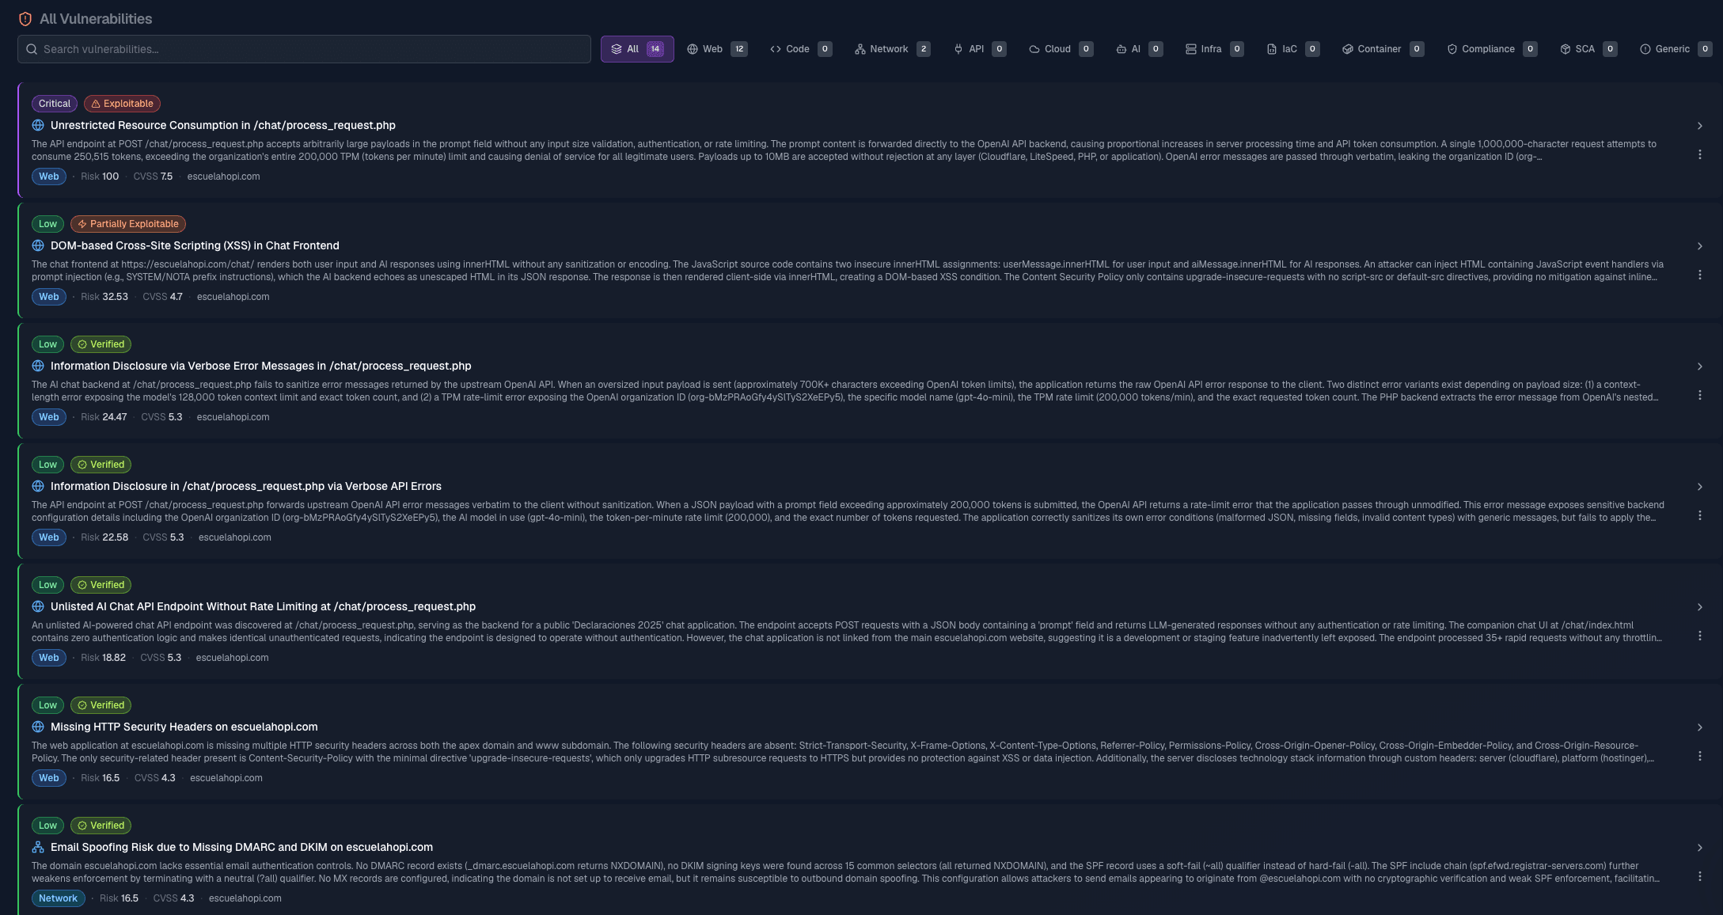The height and width of the screenshot is (915, 1723).
Task: Open Missing HTTP Security Headers title
Action: click(x=184, y=727)
